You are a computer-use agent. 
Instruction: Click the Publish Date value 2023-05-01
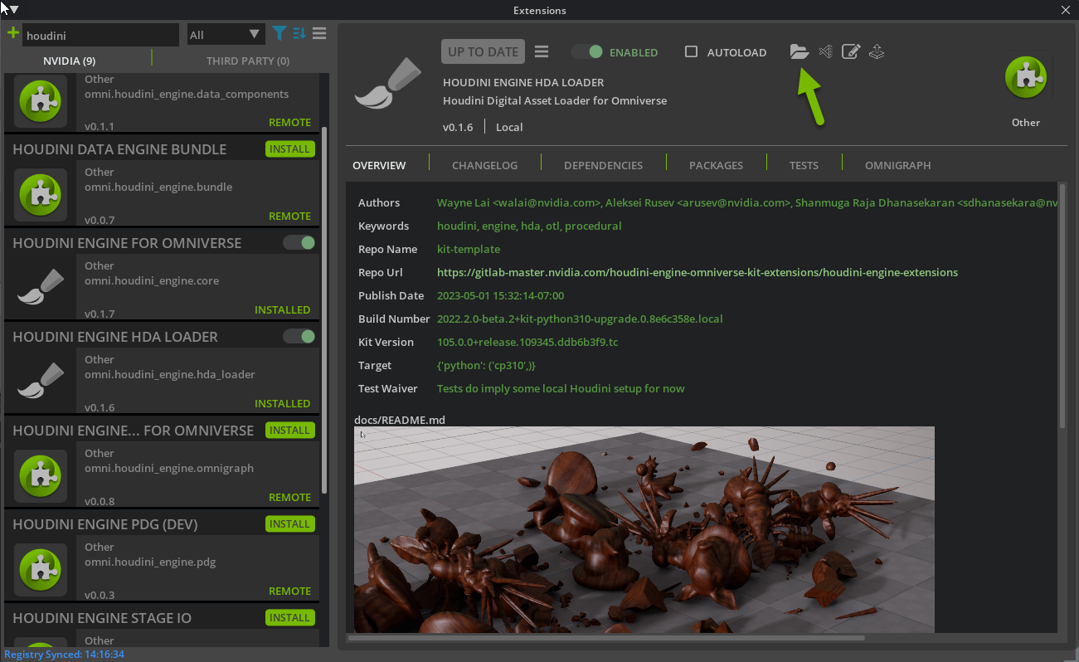pyautogui.click(x=500, y=295)
